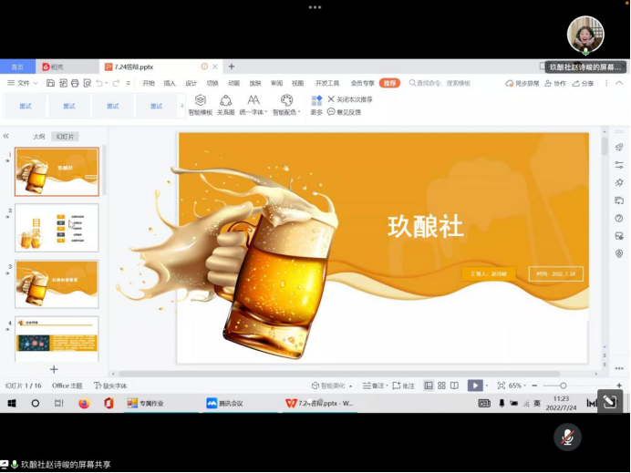Screen dimensions: 631x473
Task: Switch to the 大纲 outline tab
Action: [x=39, y=137]
